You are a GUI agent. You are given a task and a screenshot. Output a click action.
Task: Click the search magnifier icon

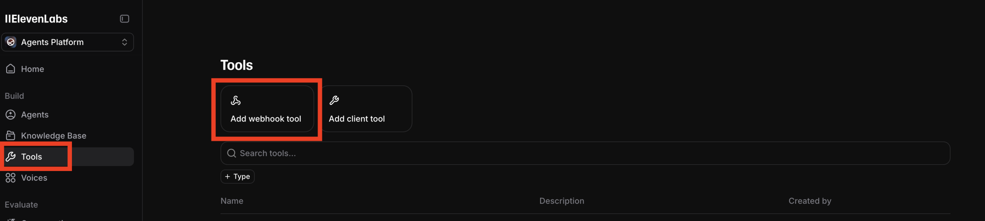click(x=231, y=153)
